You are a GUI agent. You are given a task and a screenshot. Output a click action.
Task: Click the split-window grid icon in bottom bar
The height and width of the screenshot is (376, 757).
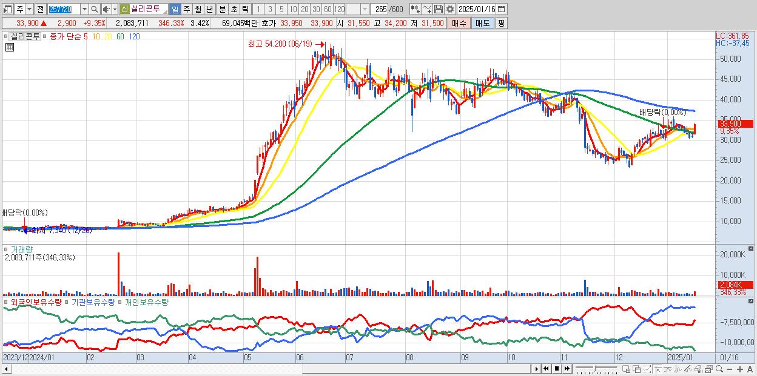(626, 369)
